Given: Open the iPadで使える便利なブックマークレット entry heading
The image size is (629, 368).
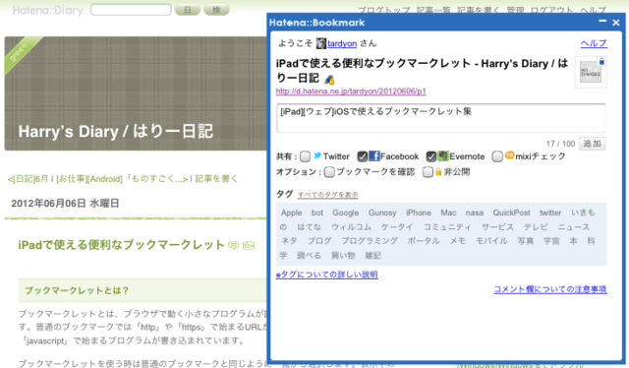Looking at the screenshot, I should point(121,245).
